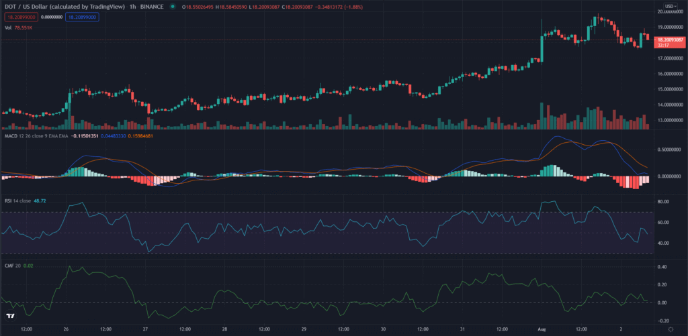The width and height of the screenshot is (688, 336).
Task: Open the chart settings gear icon
Action: coord(671,329)
